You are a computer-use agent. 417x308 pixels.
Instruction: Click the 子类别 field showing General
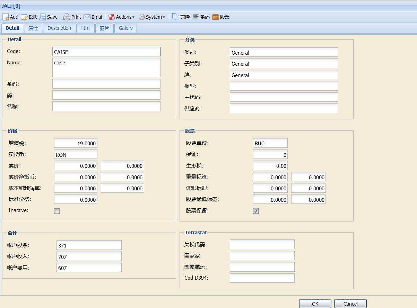coord(284,63)
